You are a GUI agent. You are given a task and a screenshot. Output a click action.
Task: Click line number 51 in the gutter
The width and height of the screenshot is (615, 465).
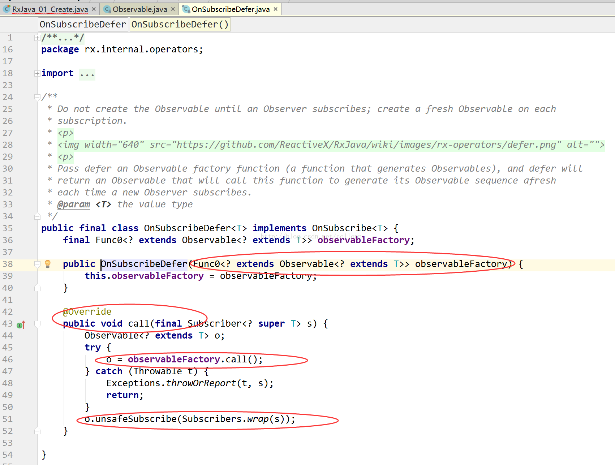pyautogui.click(x=8, y=419)
